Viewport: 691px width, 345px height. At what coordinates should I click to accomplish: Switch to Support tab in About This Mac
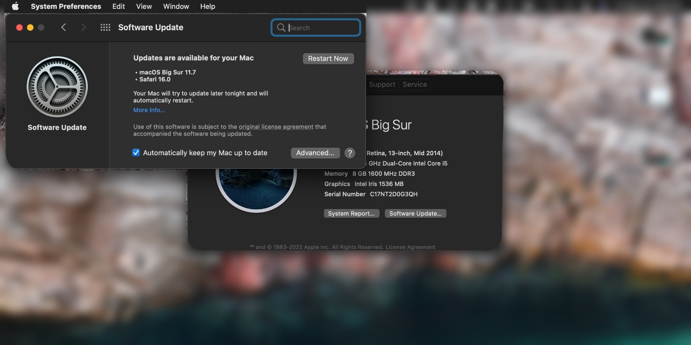(382, 84)
